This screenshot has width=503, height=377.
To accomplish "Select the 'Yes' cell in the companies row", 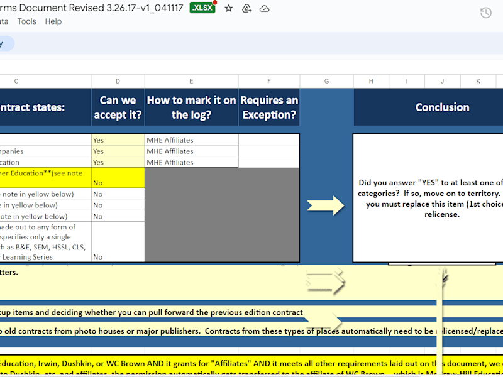I will click(118, 151).
